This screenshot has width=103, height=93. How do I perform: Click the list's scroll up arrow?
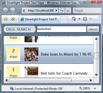[x=96, y=39]
